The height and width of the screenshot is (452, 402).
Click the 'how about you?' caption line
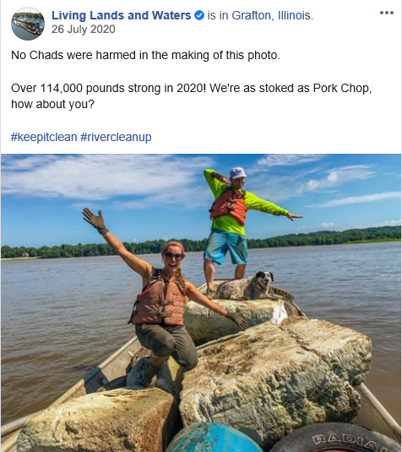(52, 104)
